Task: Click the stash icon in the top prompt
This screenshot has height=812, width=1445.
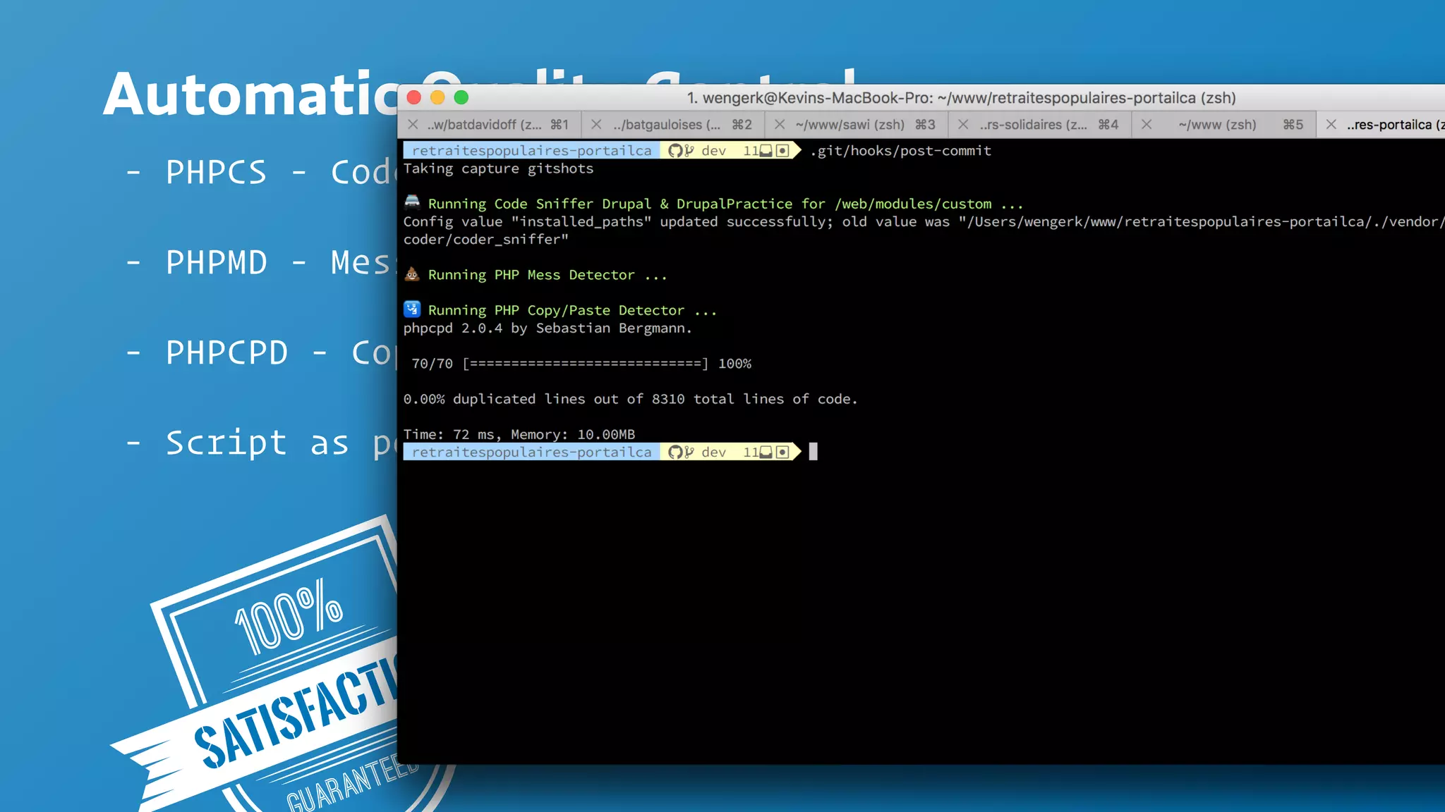Action: pyautogui.click(x=766, y=151)
